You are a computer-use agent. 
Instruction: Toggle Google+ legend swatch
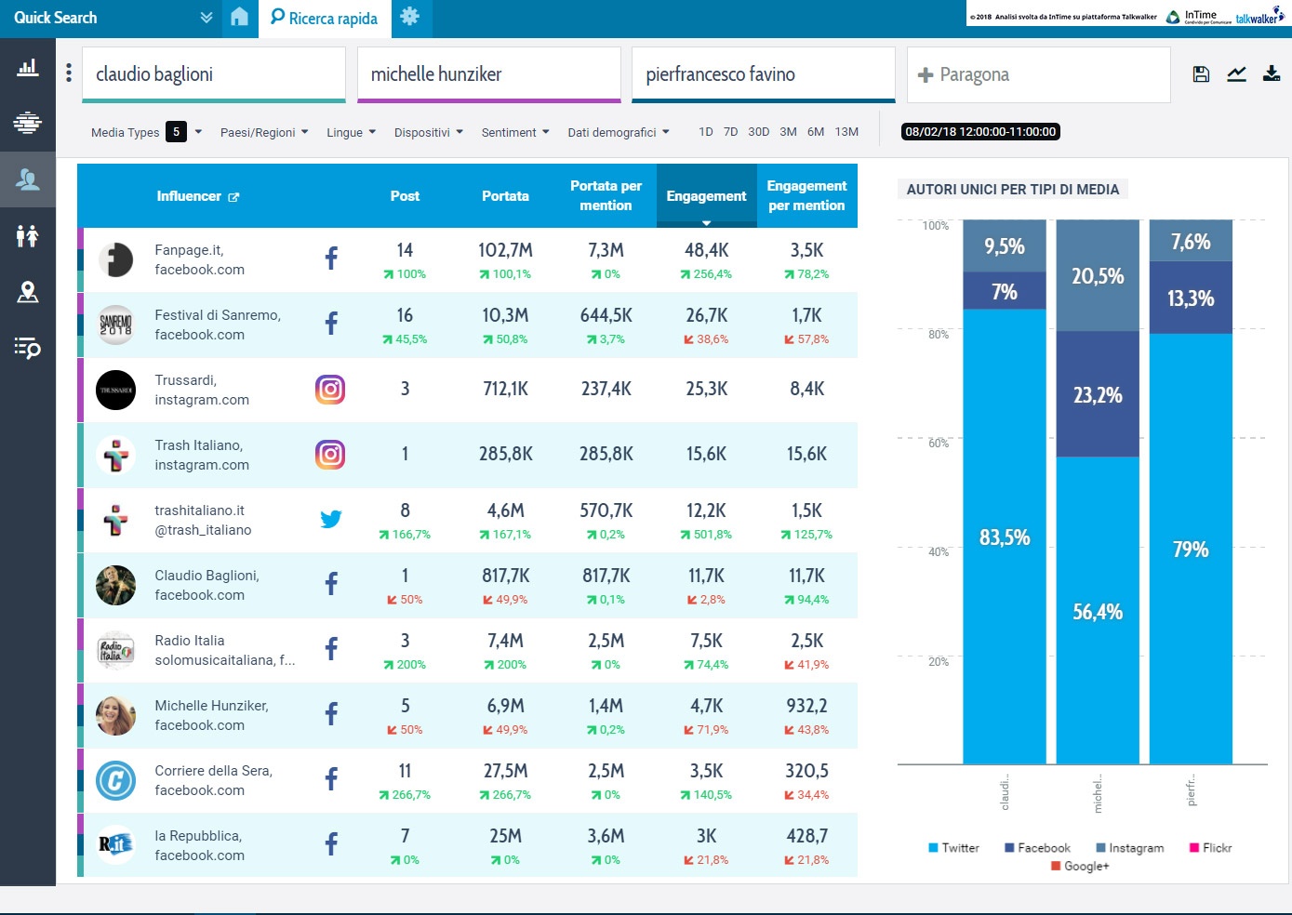coord(1056,866)
